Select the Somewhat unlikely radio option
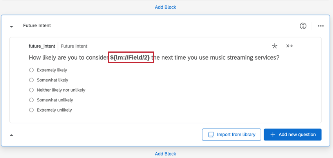 31,100
